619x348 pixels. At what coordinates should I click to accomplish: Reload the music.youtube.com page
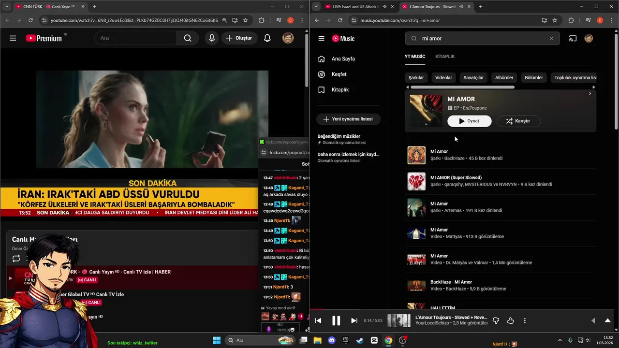[340, 20]
